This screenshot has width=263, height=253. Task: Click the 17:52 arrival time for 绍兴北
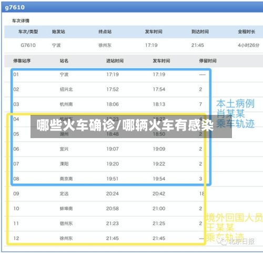(x=113, y=90)
